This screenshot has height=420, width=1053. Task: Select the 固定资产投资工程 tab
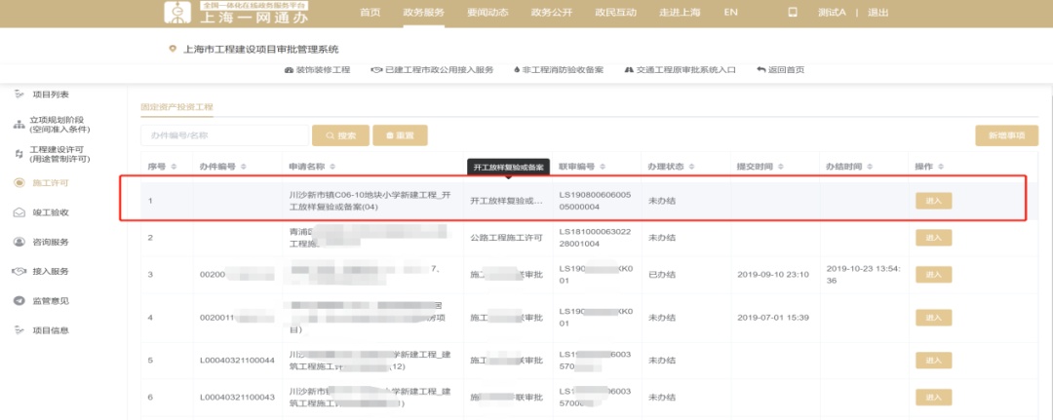tap(176, 106)
